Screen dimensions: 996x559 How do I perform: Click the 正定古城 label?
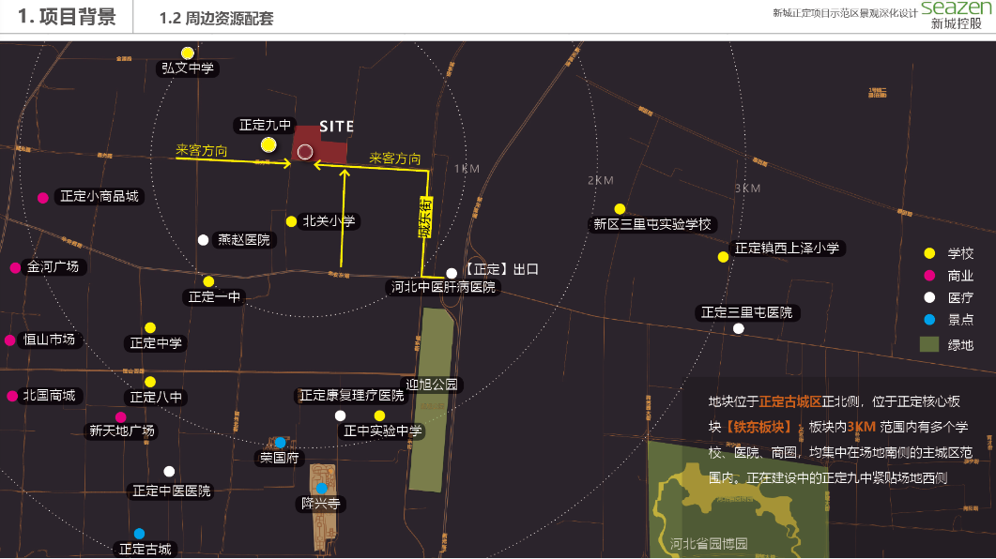[145, 549]
